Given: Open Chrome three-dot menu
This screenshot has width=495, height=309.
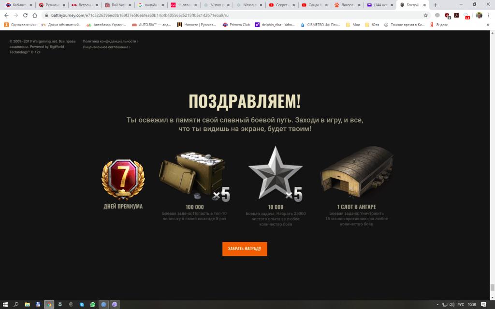Looking at the screenshot, I should pyautogui.click(x=489, y=15).
